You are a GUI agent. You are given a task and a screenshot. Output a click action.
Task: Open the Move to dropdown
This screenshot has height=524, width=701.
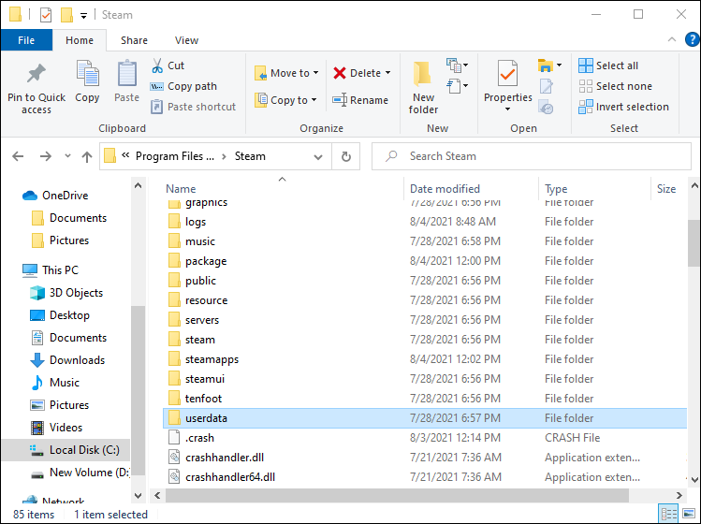click(286, 73)
